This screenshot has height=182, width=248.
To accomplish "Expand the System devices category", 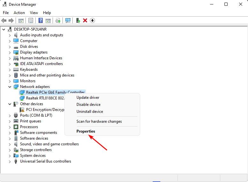I will click(10, 156).
